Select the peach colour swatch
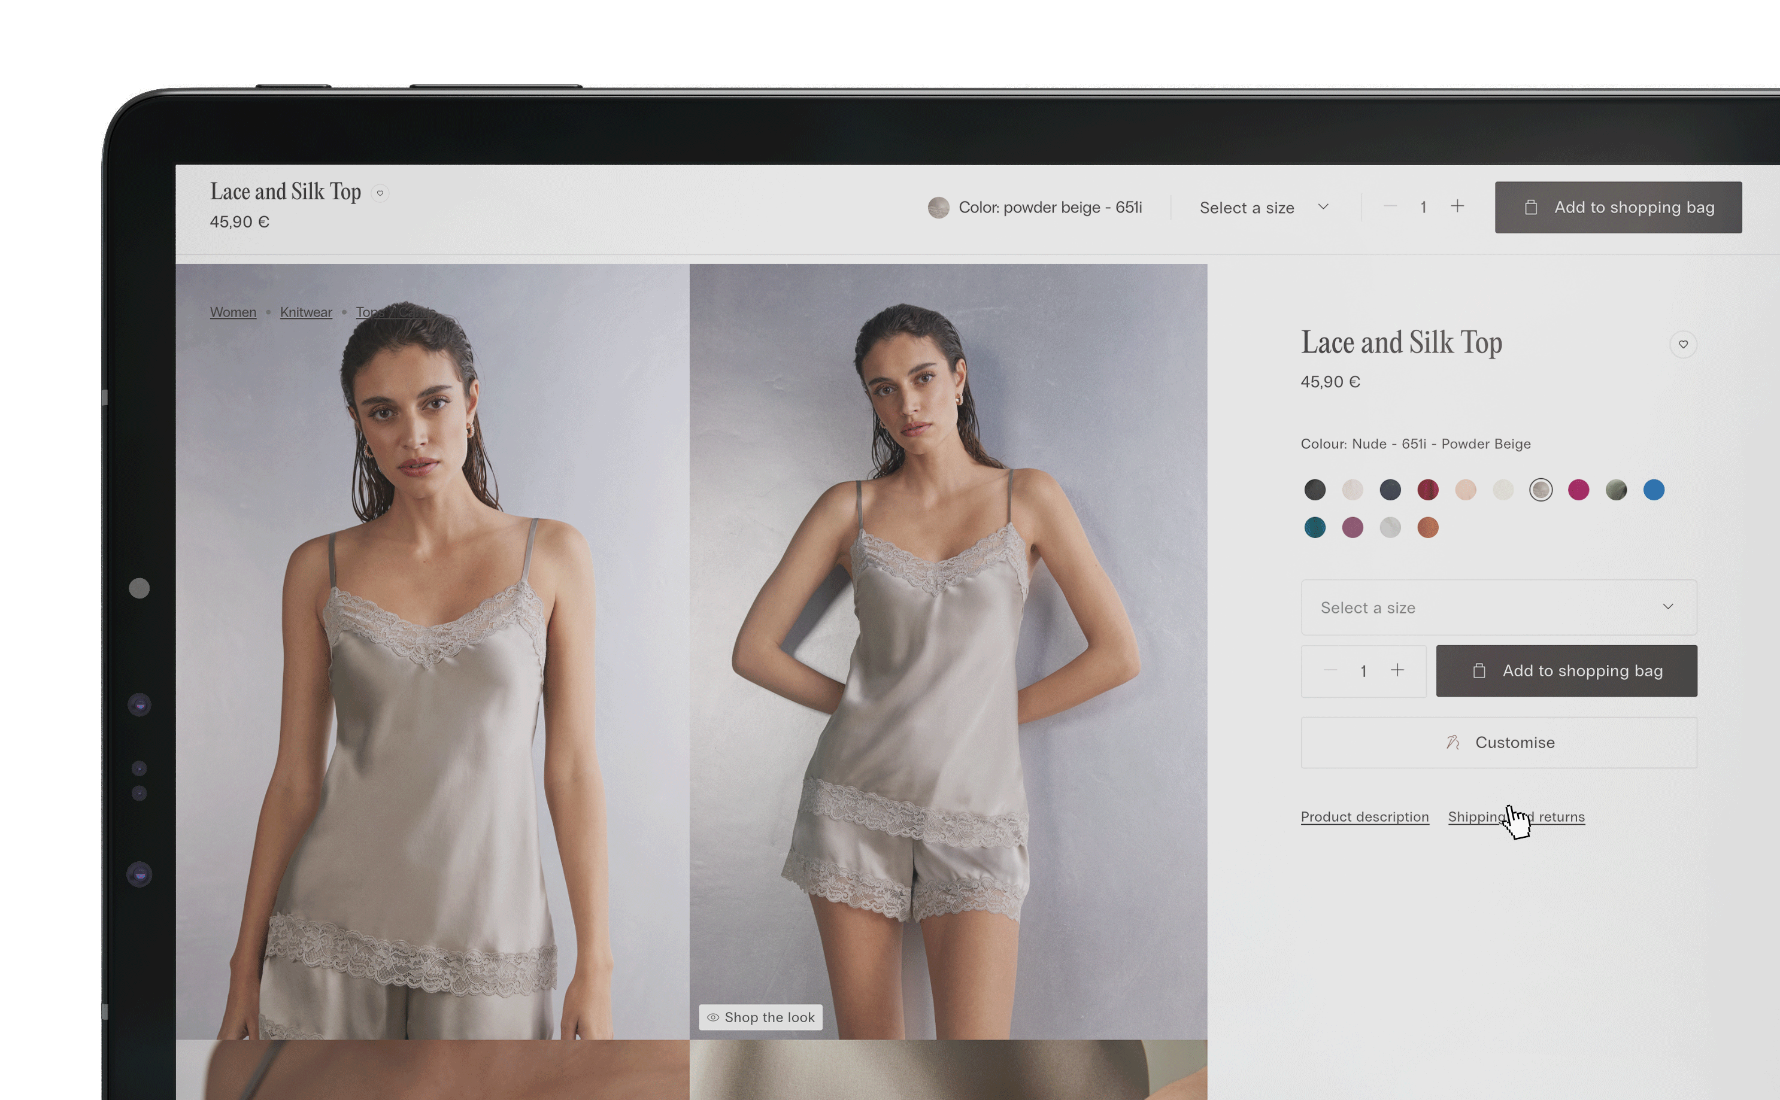The width and height of the screenshot is (1780, 1100). click(1465, 490)
